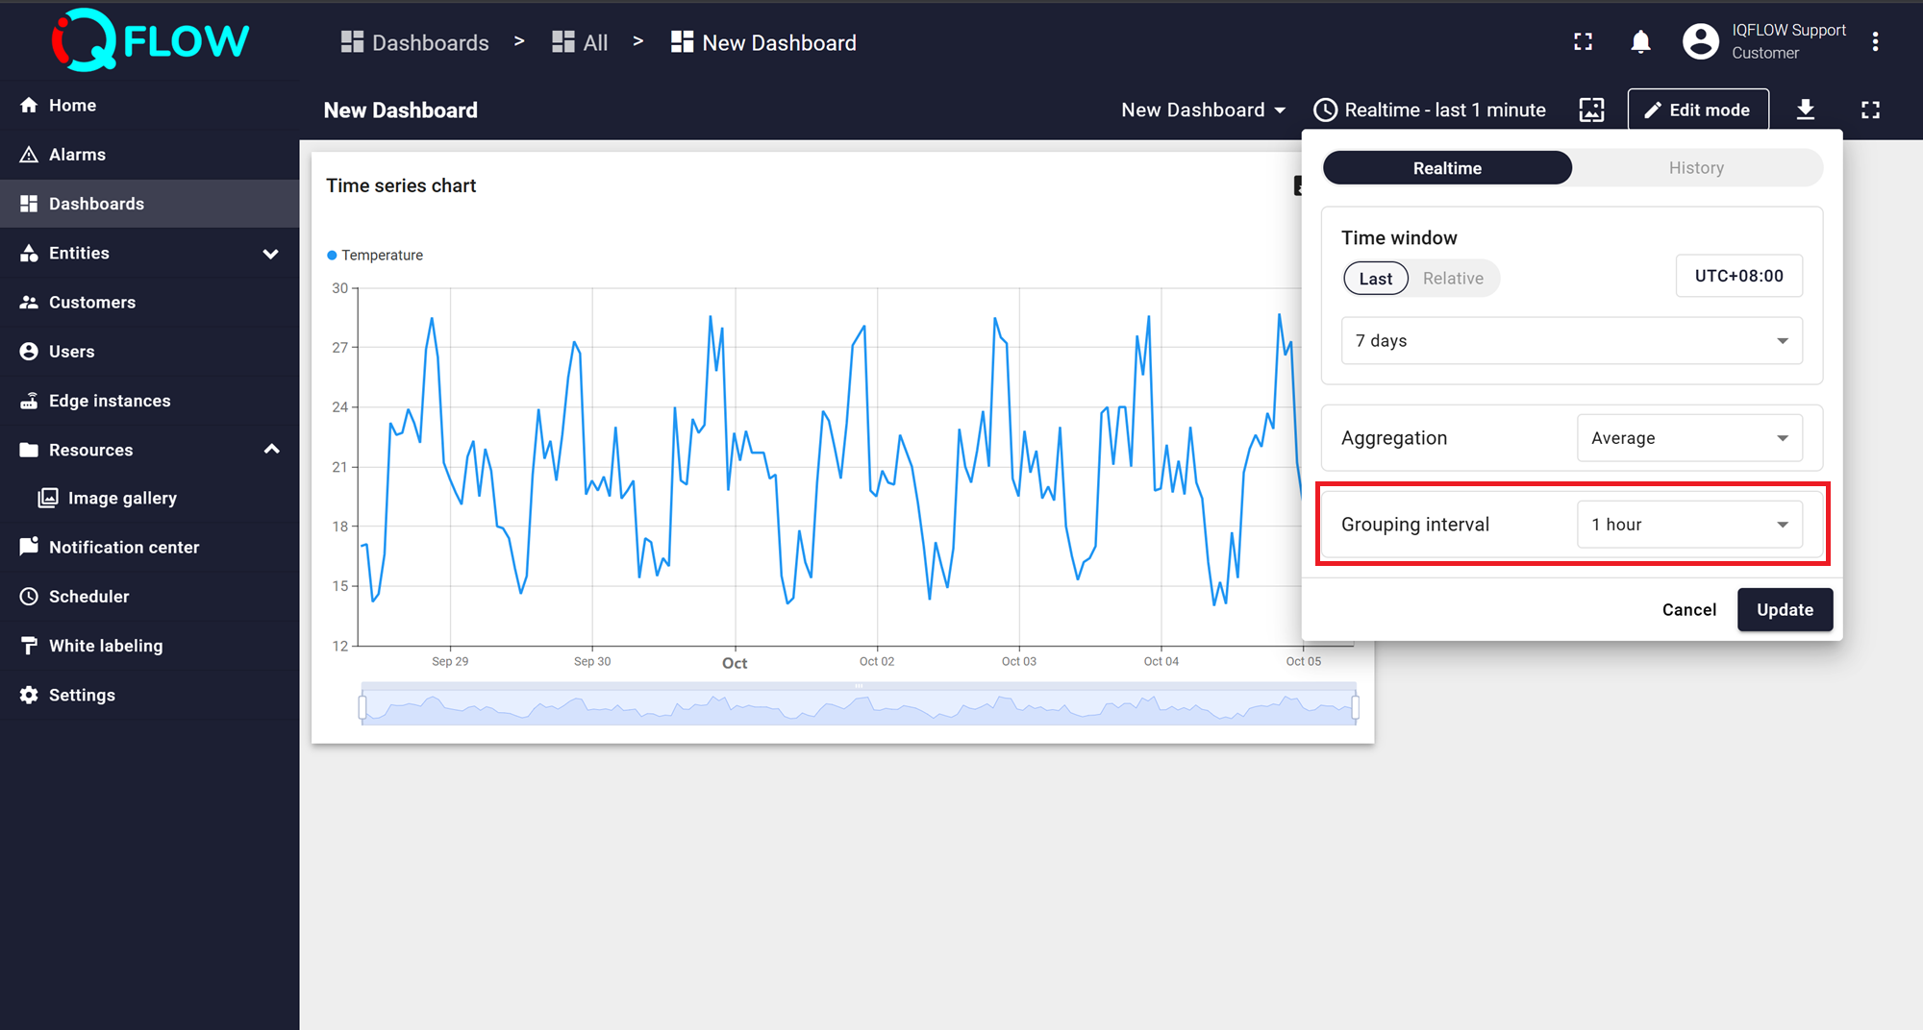Open the three-dot more options menu

[x=1875, y=42]
